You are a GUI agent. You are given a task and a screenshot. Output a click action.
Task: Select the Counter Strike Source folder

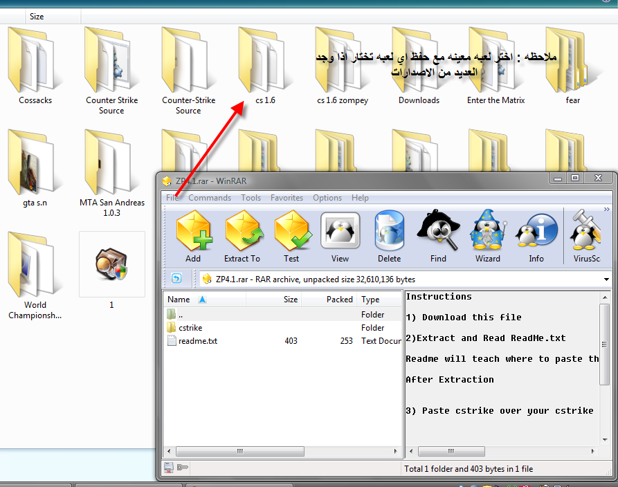112,71
